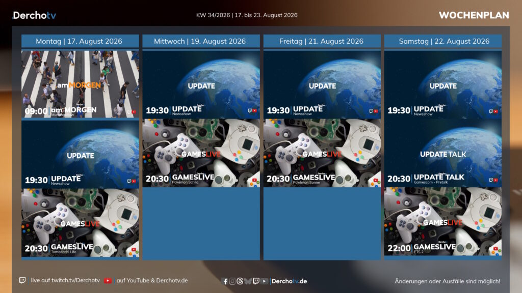Image resolution: width=522 pixels, height=293 pixels.
Task: Click the Twitch icon on Mittwoch's UPDATE card
Action: point(250,110)
